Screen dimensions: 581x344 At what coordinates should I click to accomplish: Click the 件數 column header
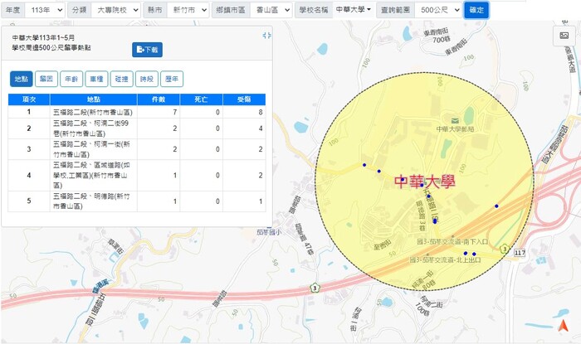159,99
